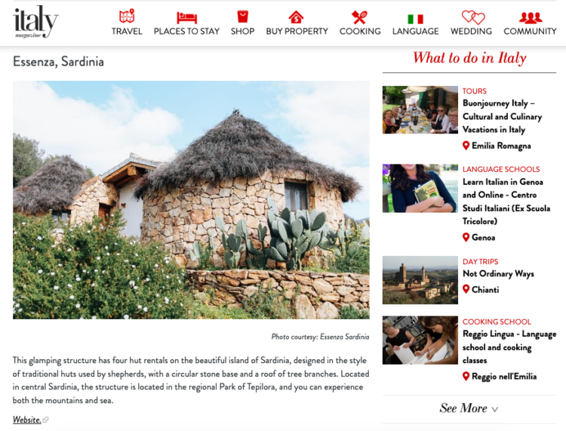Screen dimensions: 566x431
Task: Open the Essenza Sardinia Website link
Action: [x=26, y=420]
